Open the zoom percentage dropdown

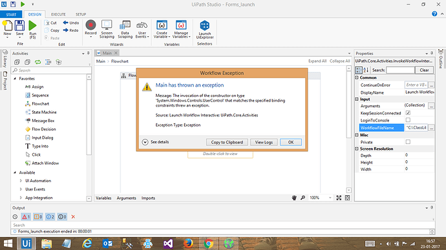pos(330,198)
